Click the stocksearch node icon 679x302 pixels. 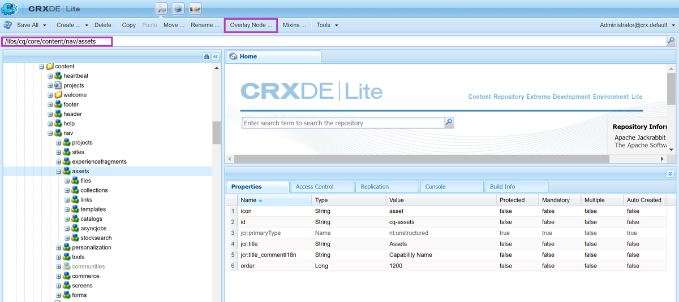click(75, 238)
